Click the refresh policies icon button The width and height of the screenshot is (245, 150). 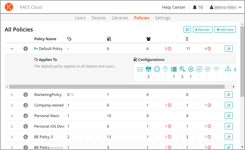[187, 30]
